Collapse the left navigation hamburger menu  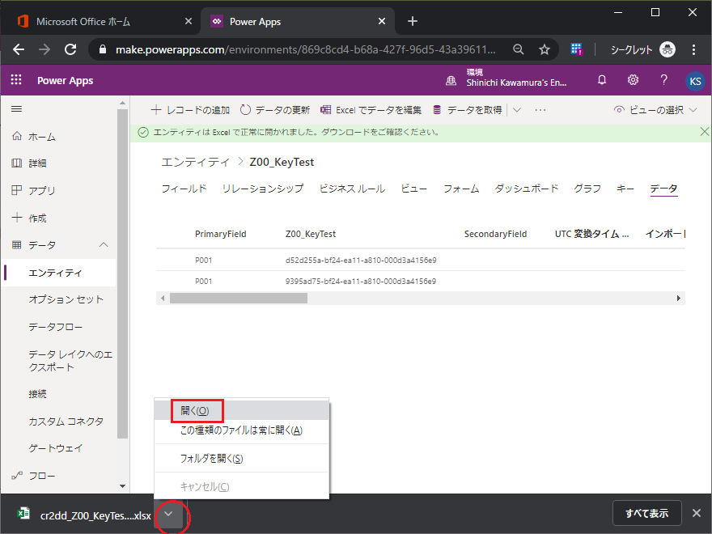[17, 109]
